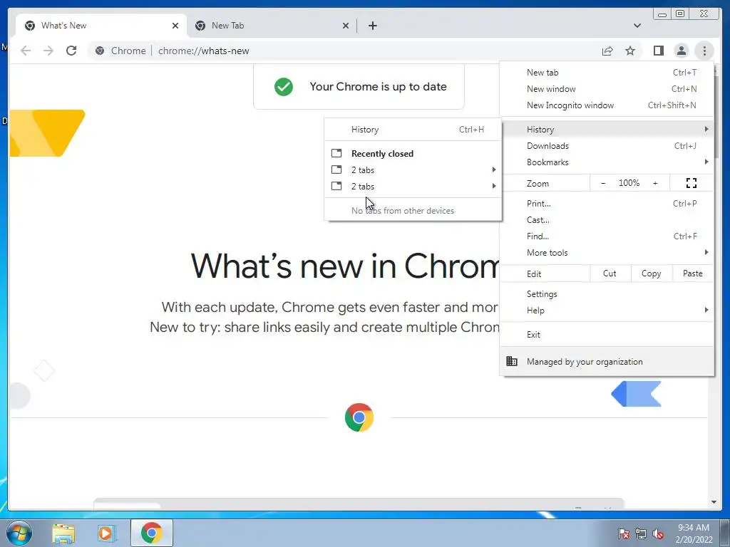Open the profile avatar button
Image resolution: width=730 pixels, height=547 pixels.
click(681, 51)
